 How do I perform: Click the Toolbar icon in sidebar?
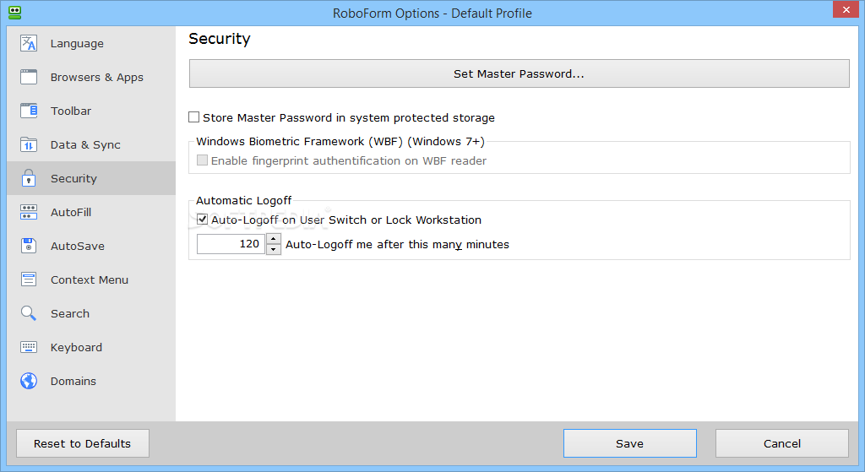(29, 111)
